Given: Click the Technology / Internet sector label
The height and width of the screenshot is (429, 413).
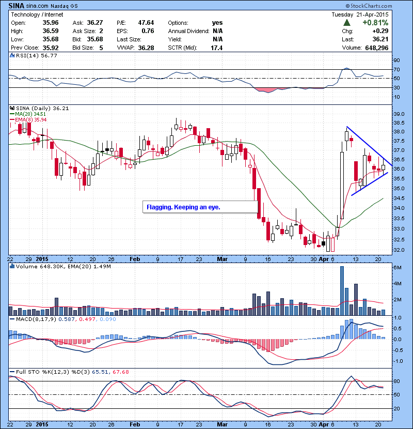Looking at the screenshot, I should (37, 14).
